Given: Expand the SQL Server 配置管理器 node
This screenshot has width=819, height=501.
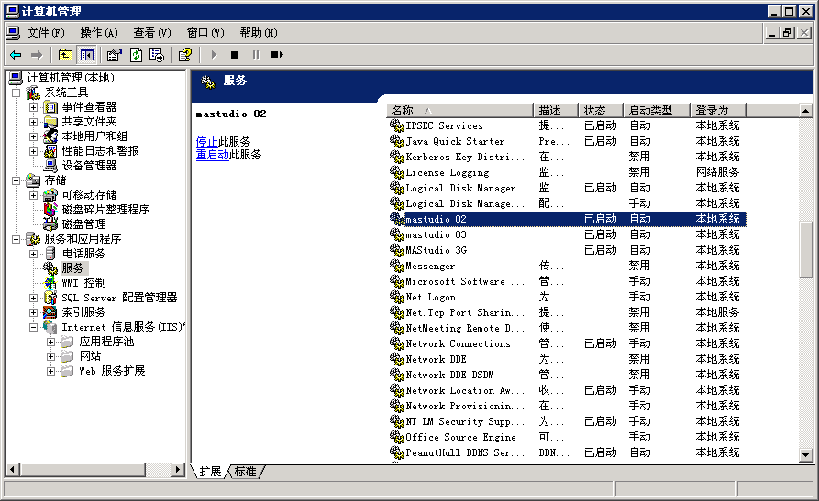Looking at the screenshot, I should pyautogui.click(x=34, y=298).
